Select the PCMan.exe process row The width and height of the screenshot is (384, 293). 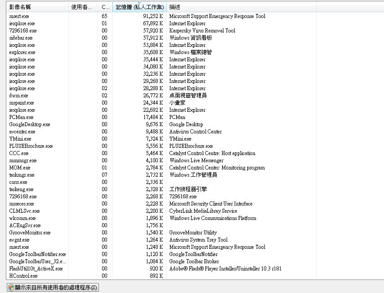(161, 117)
